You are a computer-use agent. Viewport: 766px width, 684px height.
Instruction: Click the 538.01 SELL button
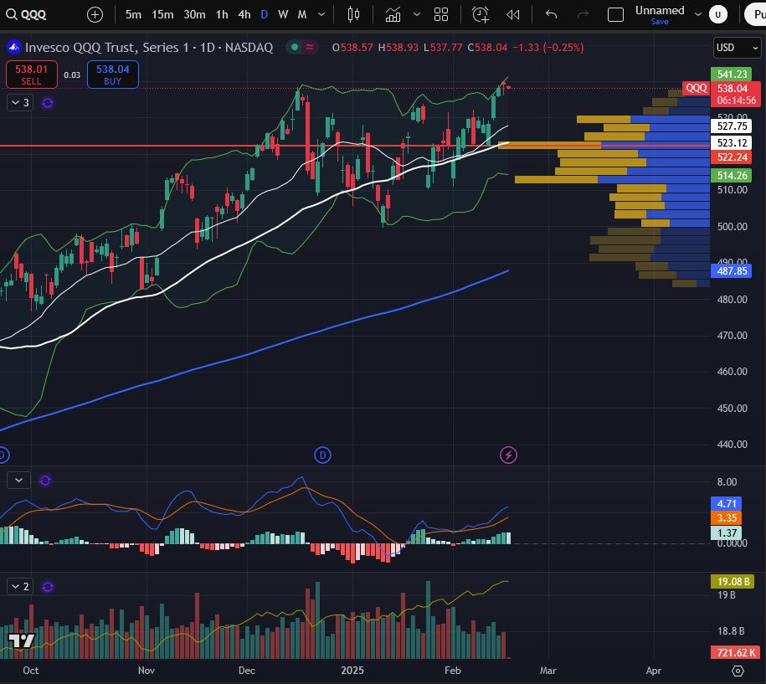point(31,75)
